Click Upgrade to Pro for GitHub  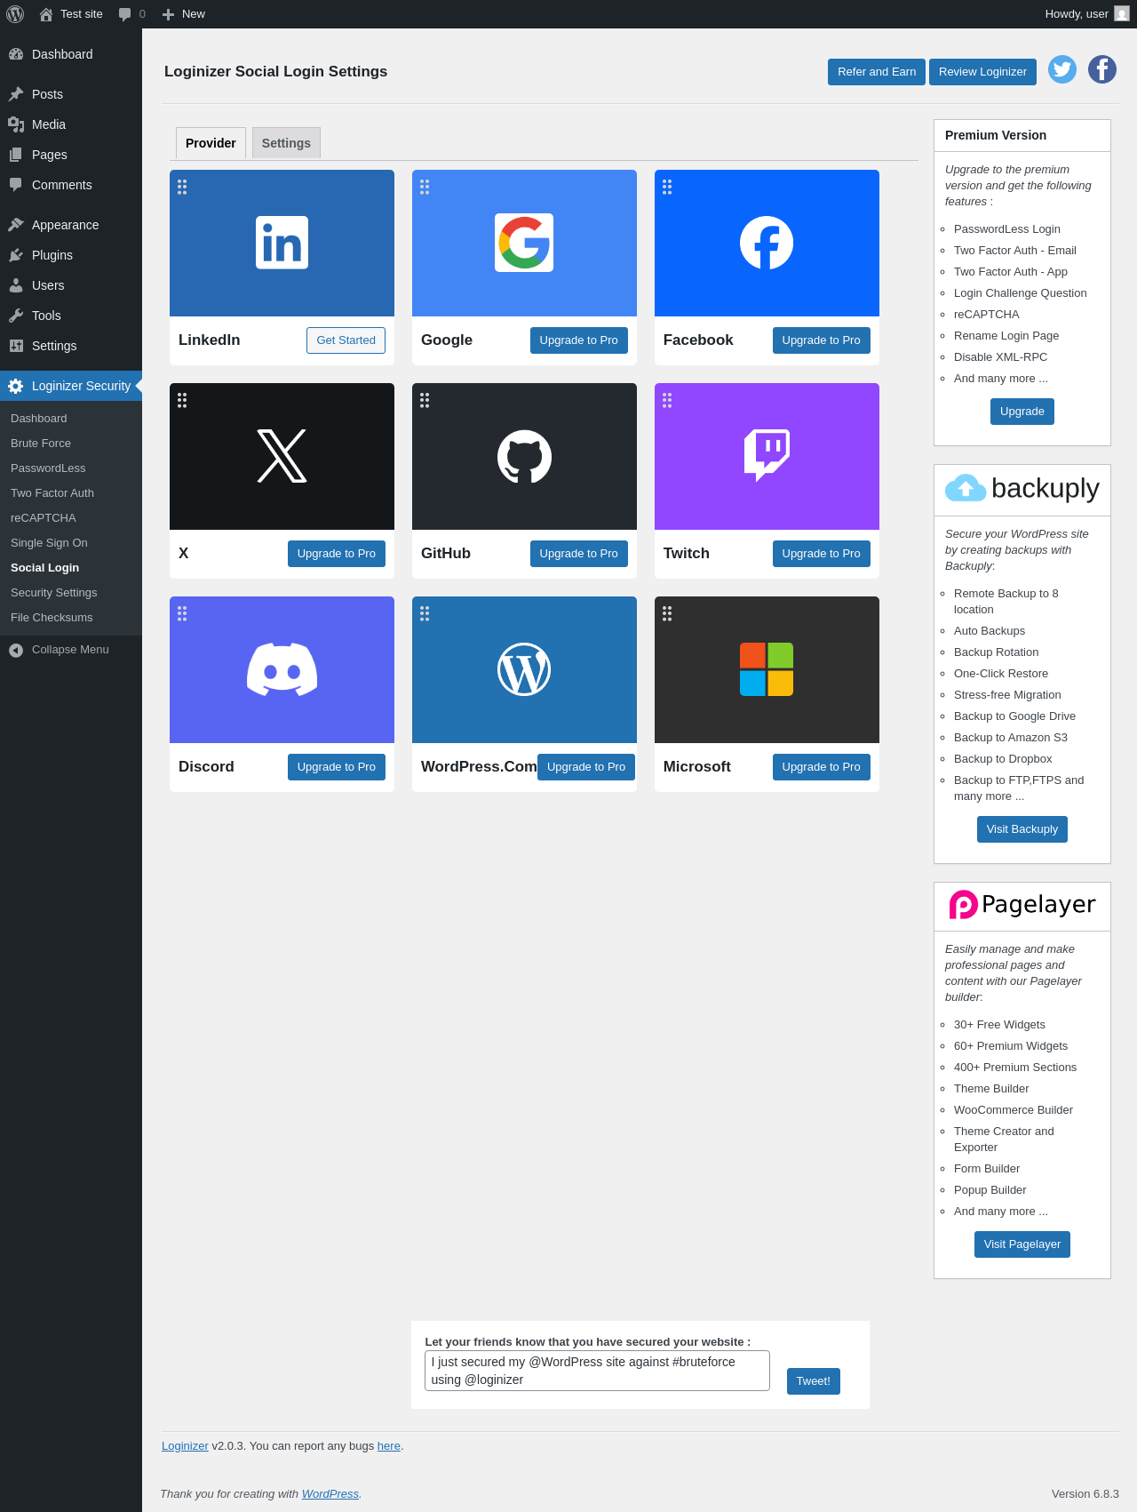click(578, 554)
